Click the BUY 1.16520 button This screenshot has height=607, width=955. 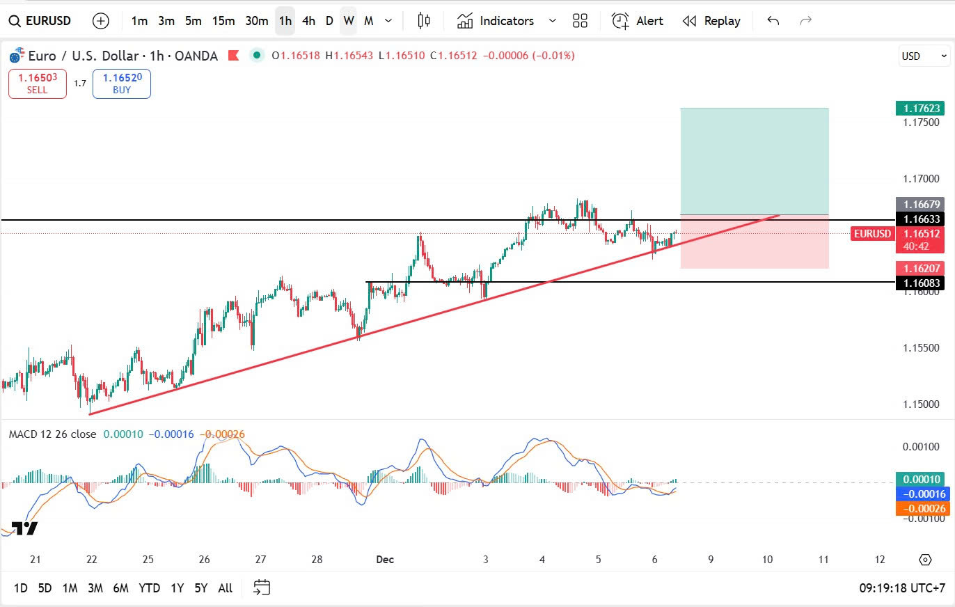[122, 84]
